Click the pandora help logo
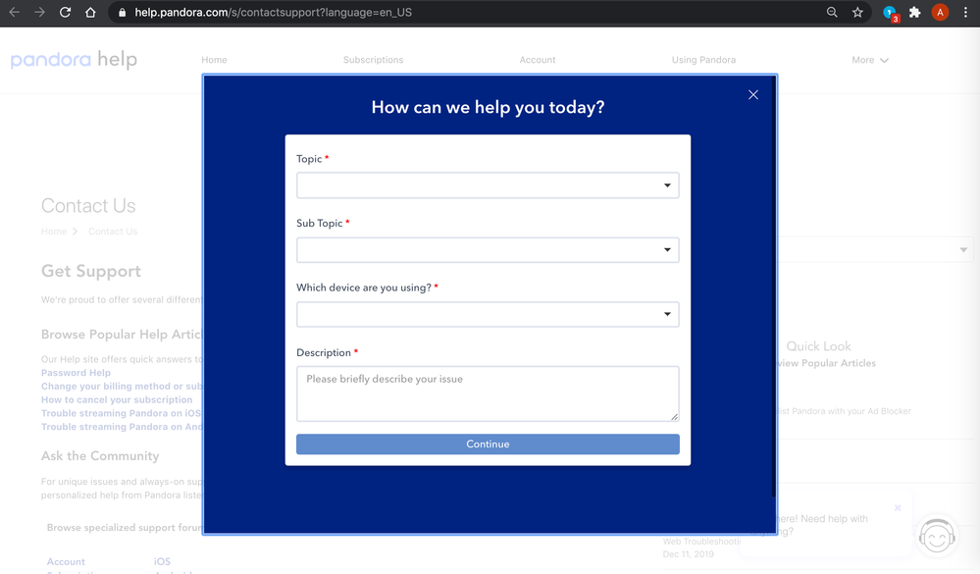 point(74,60)
